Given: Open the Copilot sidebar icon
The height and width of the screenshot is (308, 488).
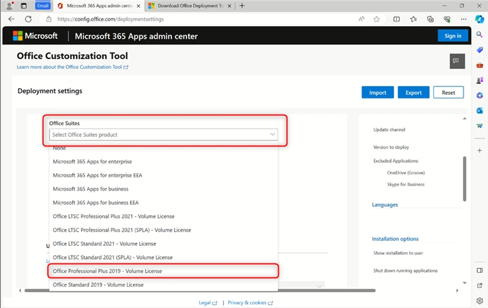Looking at the screenshot, I should coord(479,19).
